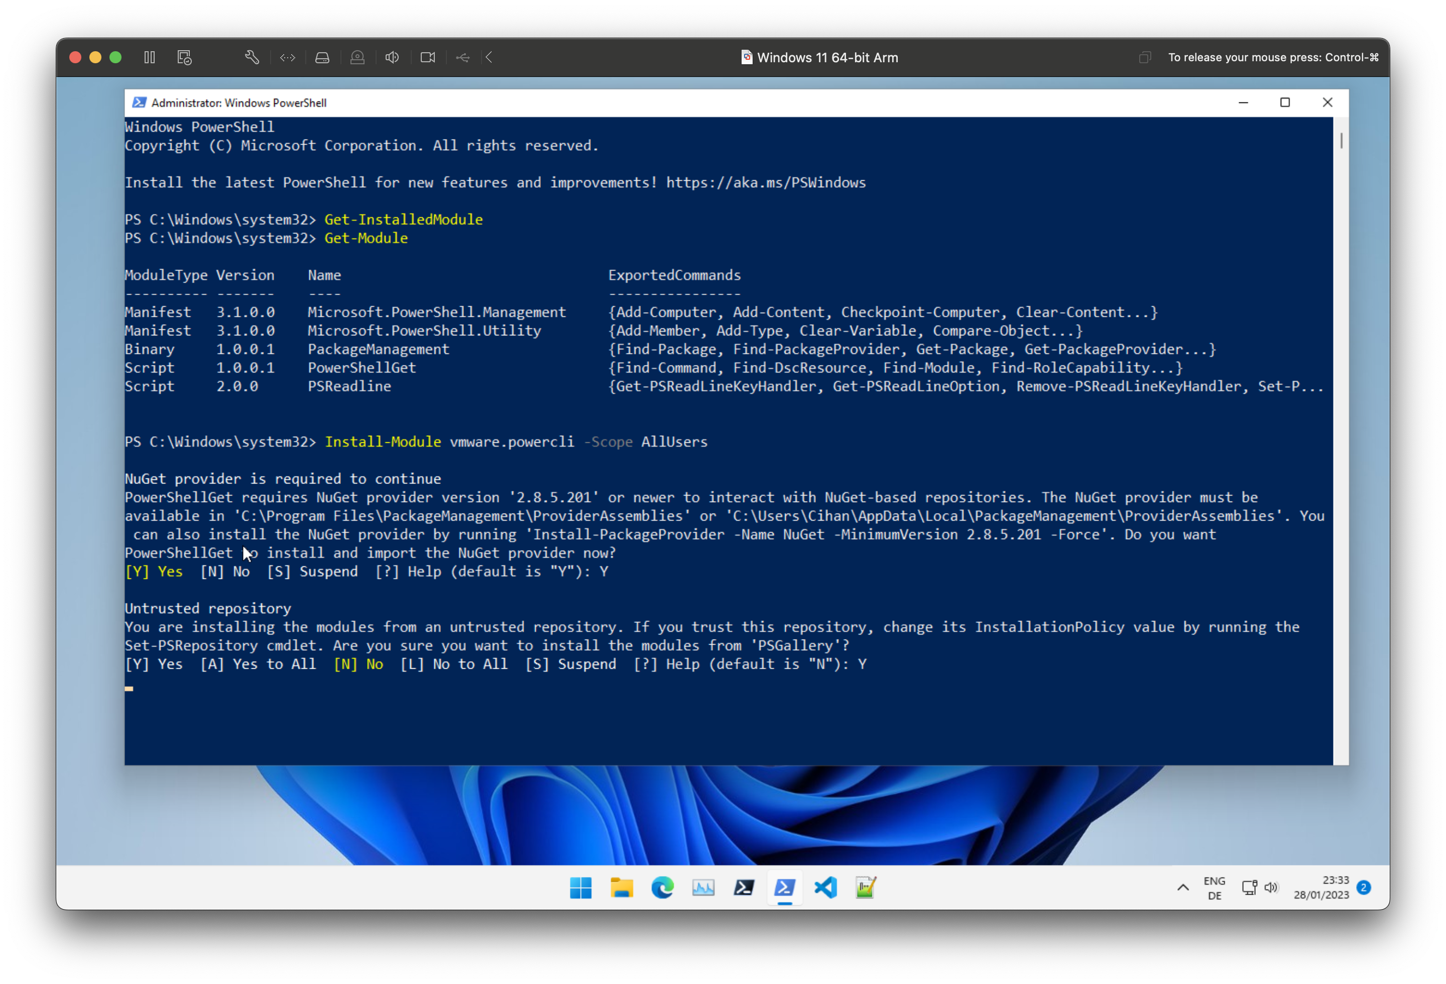Click the 'Administrator: Windows PowerShell' title text
Screen dimensions: 1446x984
point(239,103)
